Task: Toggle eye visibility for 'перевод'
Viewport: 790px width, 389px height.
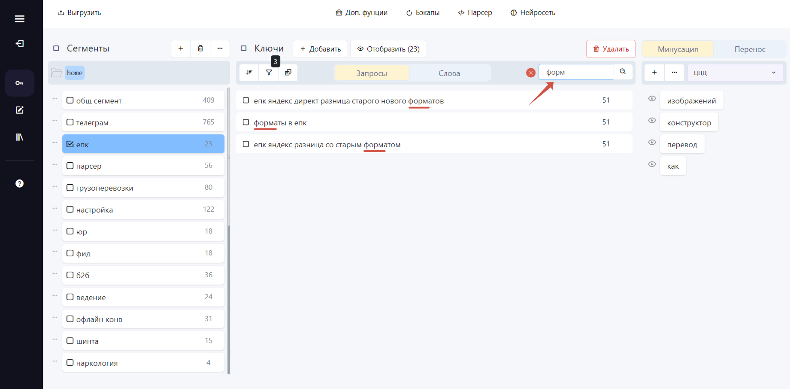Action: [652, 143]
